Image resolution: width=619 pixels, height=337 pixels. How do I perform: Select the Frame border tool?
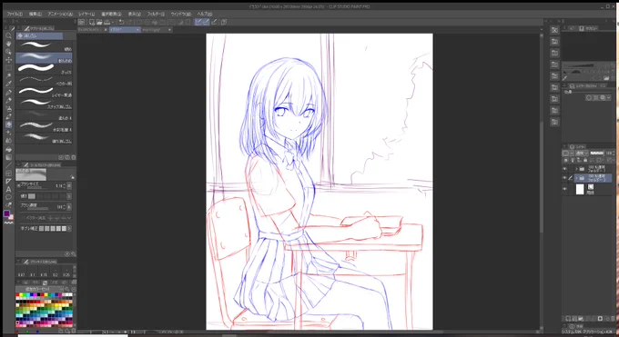tap(8, 173)
